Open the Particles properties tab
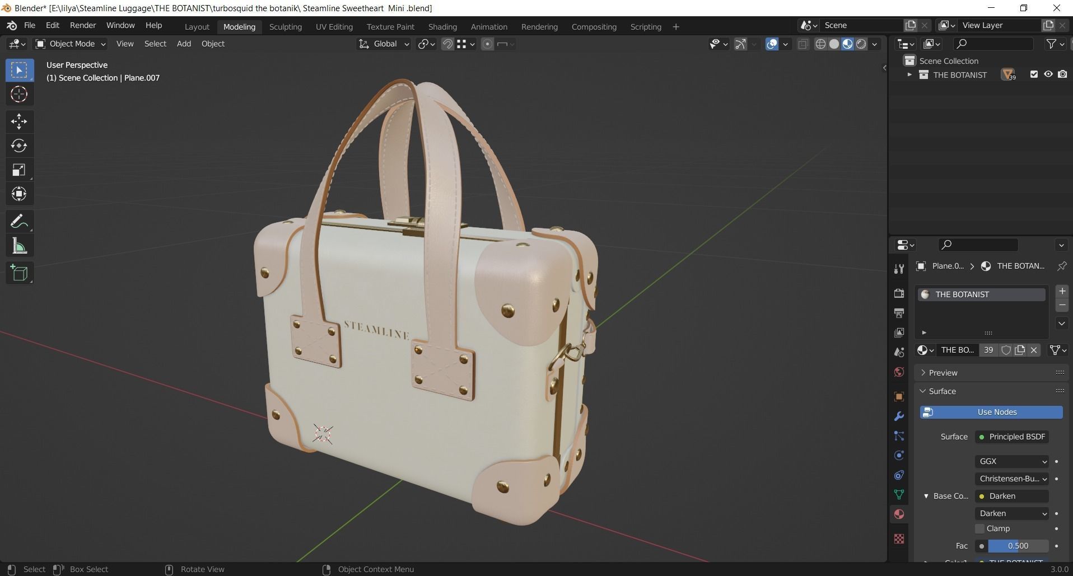The height and width of the screenshot is (576, 1073). (899, 435)
